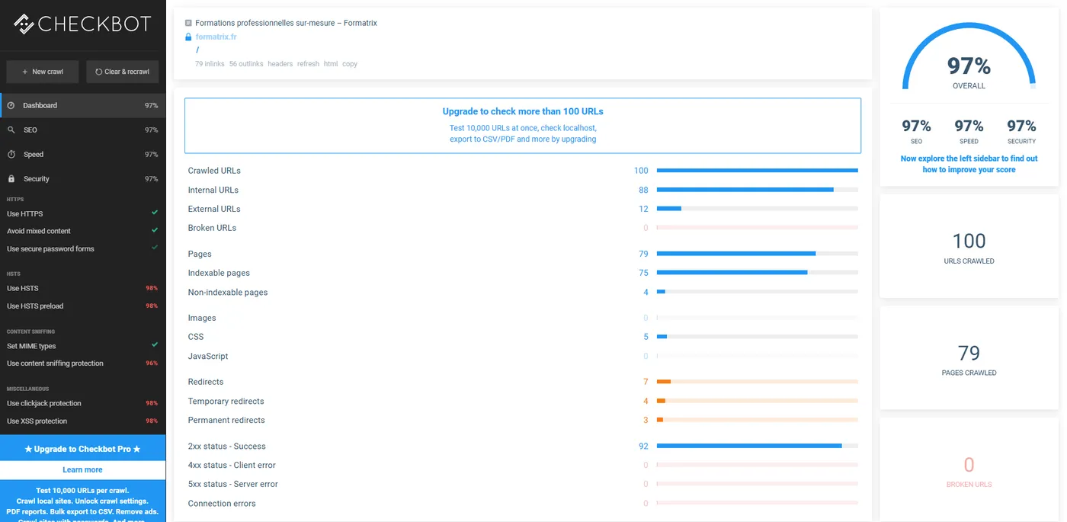Viewport: 1067px width, 522px height.
Task: Click the Indexable pages row label
Action: tap(219, 273)
